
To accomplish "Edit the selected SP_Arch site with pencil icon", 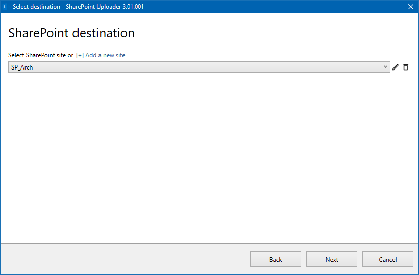I will 396,67.
